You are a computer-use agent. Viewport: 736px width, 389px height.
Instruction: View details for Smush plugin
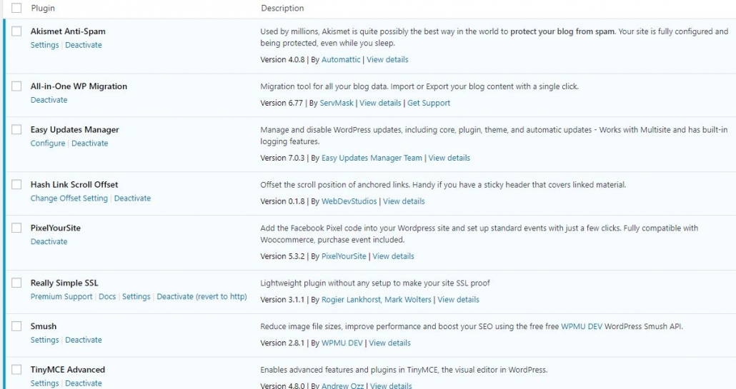click(389, 343)
